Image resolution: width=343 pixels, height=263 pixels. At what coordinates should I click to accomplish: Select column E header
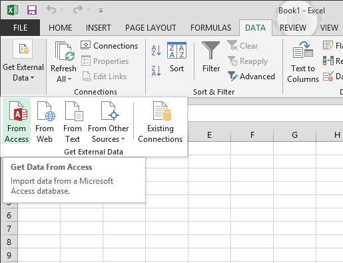pyautogui.click(x=209, y=134)
